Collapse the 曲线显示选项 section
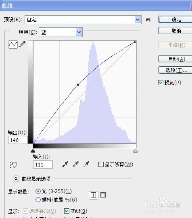 pos(16,179)
